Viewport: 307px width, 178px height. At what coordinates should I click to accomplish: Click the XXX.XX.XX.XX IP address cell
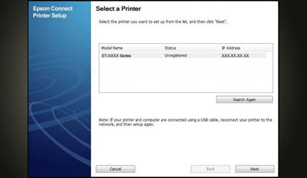click(x=235, y=56)
